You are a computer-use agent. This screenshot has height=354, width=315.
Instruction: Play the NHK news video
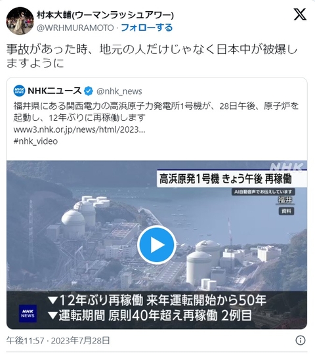(157, 245)
